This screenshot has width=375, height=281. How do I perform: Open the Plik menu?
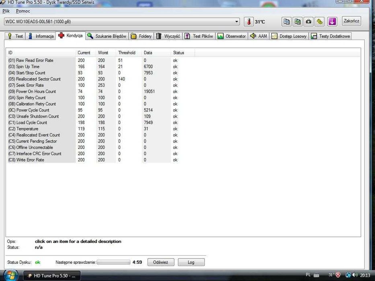pos(6,11)
